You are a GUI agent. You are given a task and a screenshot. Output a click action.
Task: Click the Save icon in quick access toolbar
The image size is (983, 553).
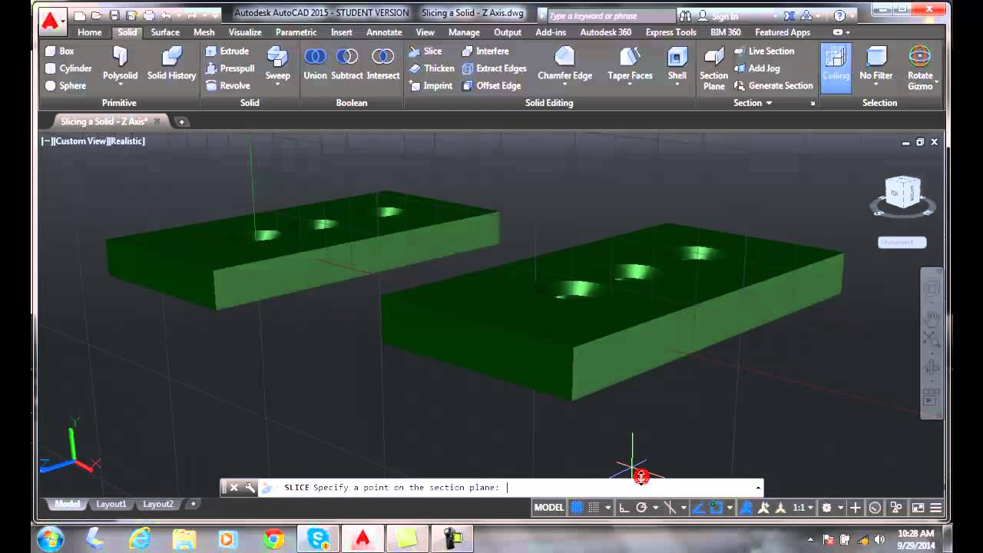coord(114,15)
